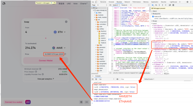Switch to the Performance tab
Image resolution: width=193 pixels, height=106 pixels.
click(x=136, y=2)
